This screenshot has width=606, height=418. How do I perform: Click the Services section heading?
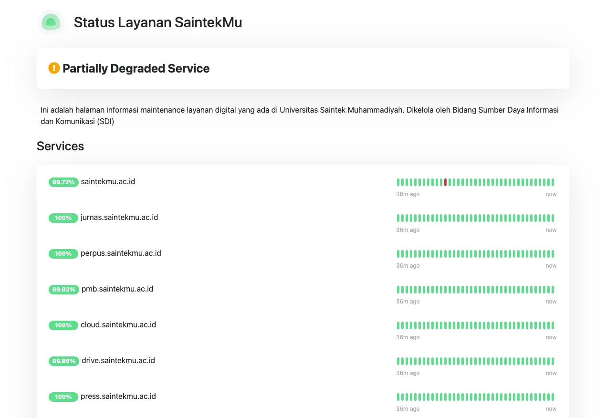(x=60, y=146)
